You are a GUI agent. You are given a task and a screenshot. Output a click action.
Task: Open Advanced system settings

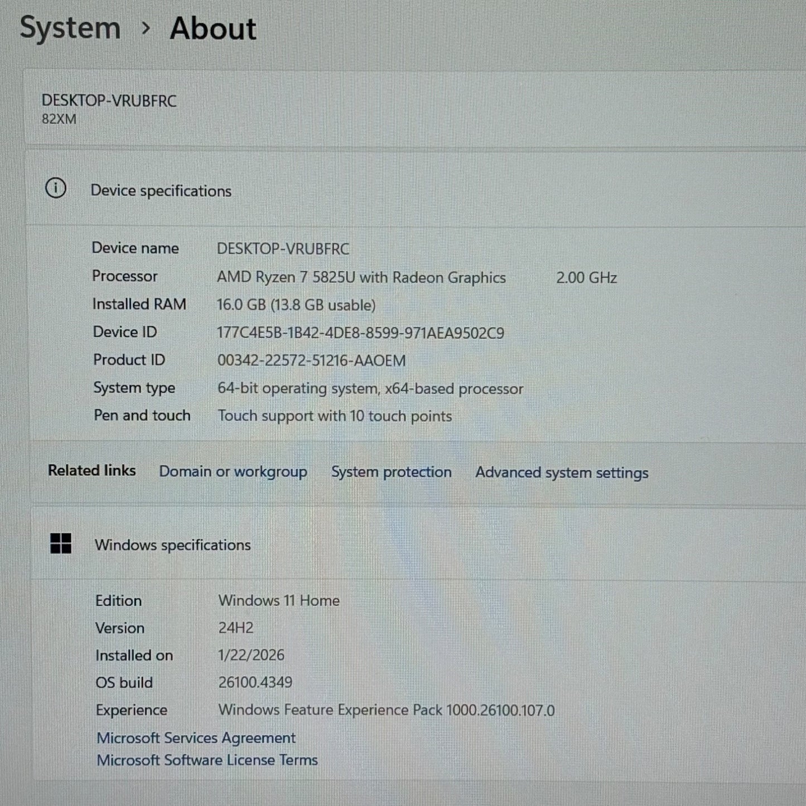click(561, 472)
